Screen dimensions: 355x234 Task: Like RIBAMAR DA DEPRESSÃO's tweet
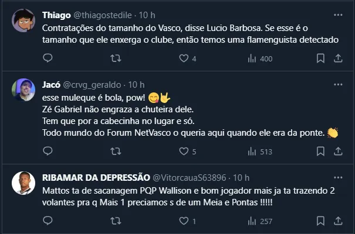click(x=184, y=221)
